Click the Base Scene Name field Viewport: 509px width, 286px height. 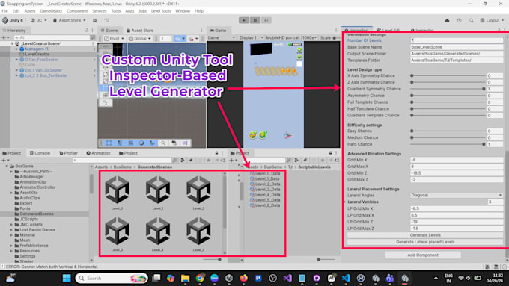457,47
